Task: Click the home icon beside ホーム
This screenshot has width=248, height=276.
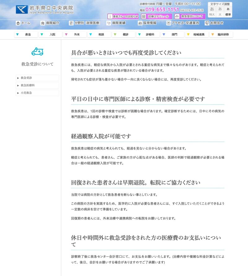Action: click(18, 23)
